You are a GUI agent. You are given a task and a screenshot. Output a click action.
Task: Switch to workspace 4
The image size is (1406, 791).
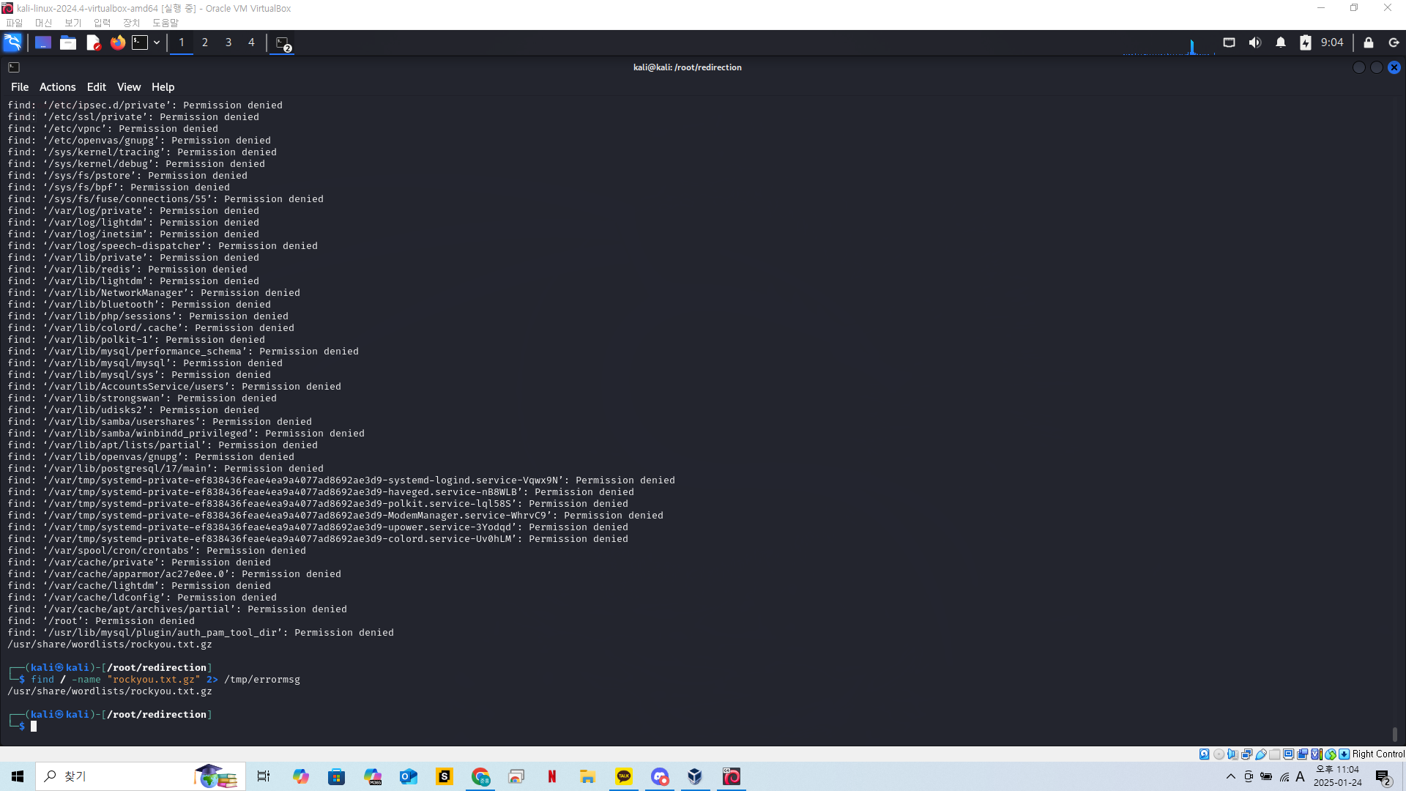coord(251,42)
